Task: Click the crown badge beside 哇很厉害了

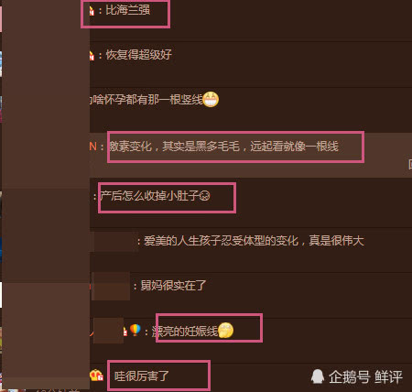Action: tap(96, 376)
